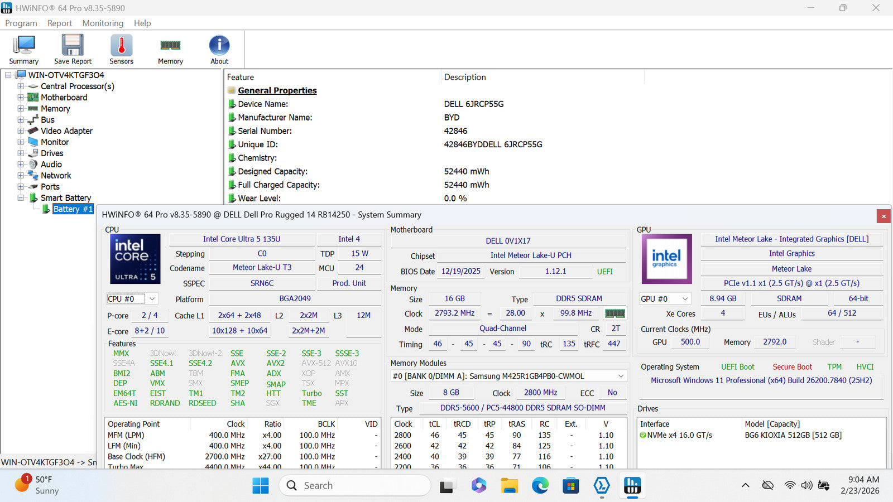Open the Monitoring menu
893x502 pixels.
coord(103,23)
